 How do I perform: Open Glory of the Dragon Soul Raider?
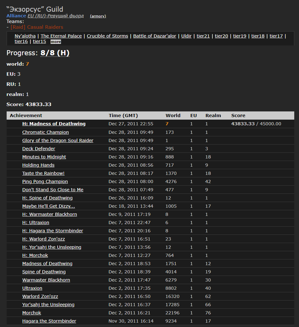tap(58, 140)
